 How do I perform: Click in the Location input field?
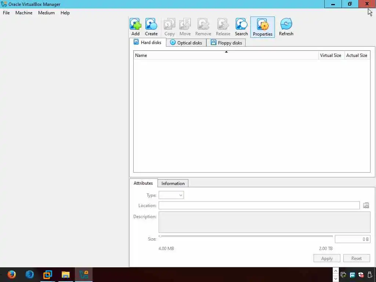(x=259, y=205)
